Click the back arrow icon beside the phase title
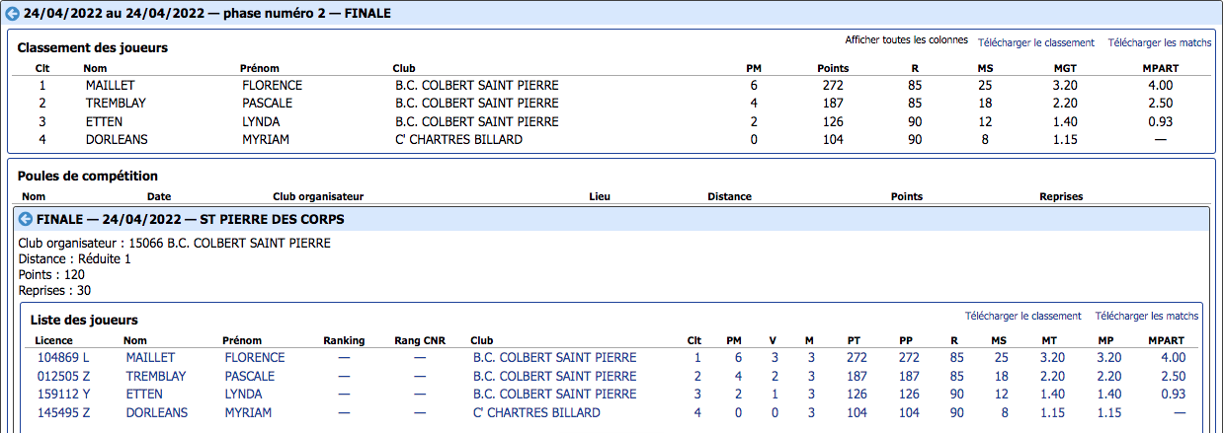This screenshot has height=433, width=1224. [x=13, y=14]
